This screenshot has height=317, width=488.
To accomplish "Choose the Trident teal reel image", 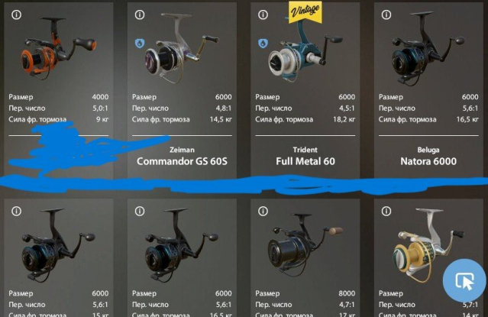I will (305, 51).
